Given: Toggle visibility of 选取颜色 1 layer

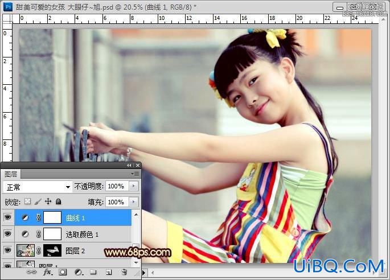Looking at the screenshot, I should (8, 234).
